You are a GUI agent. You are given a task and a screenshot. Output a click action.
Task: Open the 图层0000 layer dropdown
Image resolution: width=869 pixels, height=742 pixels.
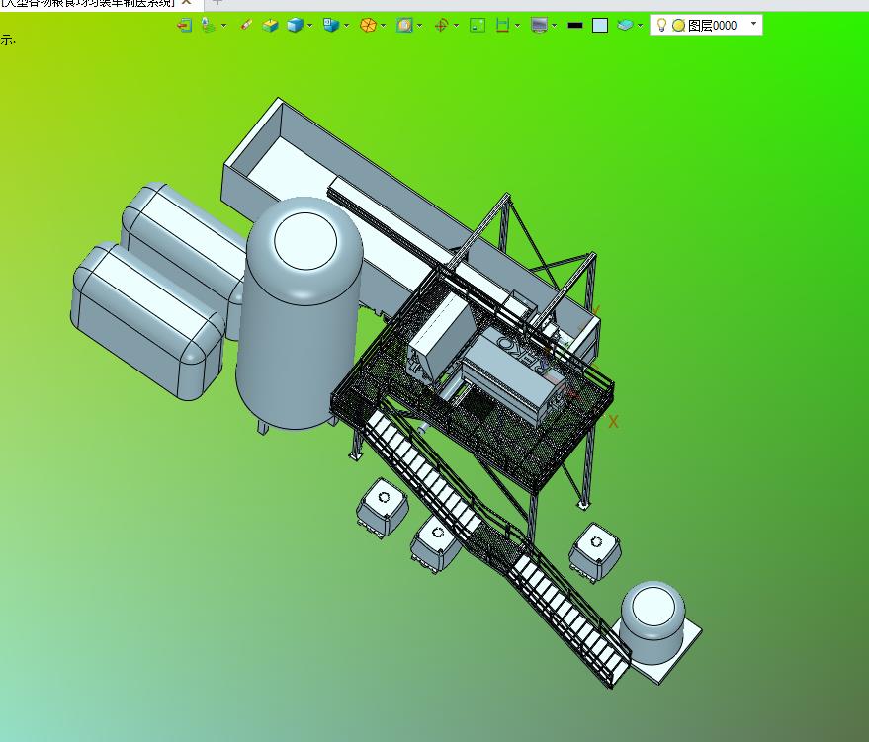753,24
